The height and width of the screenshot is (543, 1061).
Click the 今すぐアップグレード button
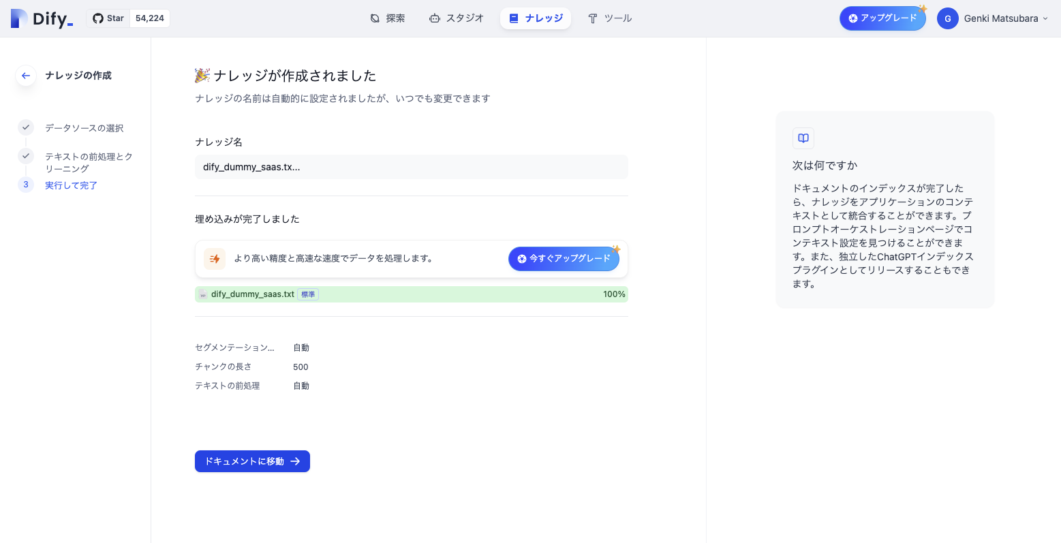[564, 259]
